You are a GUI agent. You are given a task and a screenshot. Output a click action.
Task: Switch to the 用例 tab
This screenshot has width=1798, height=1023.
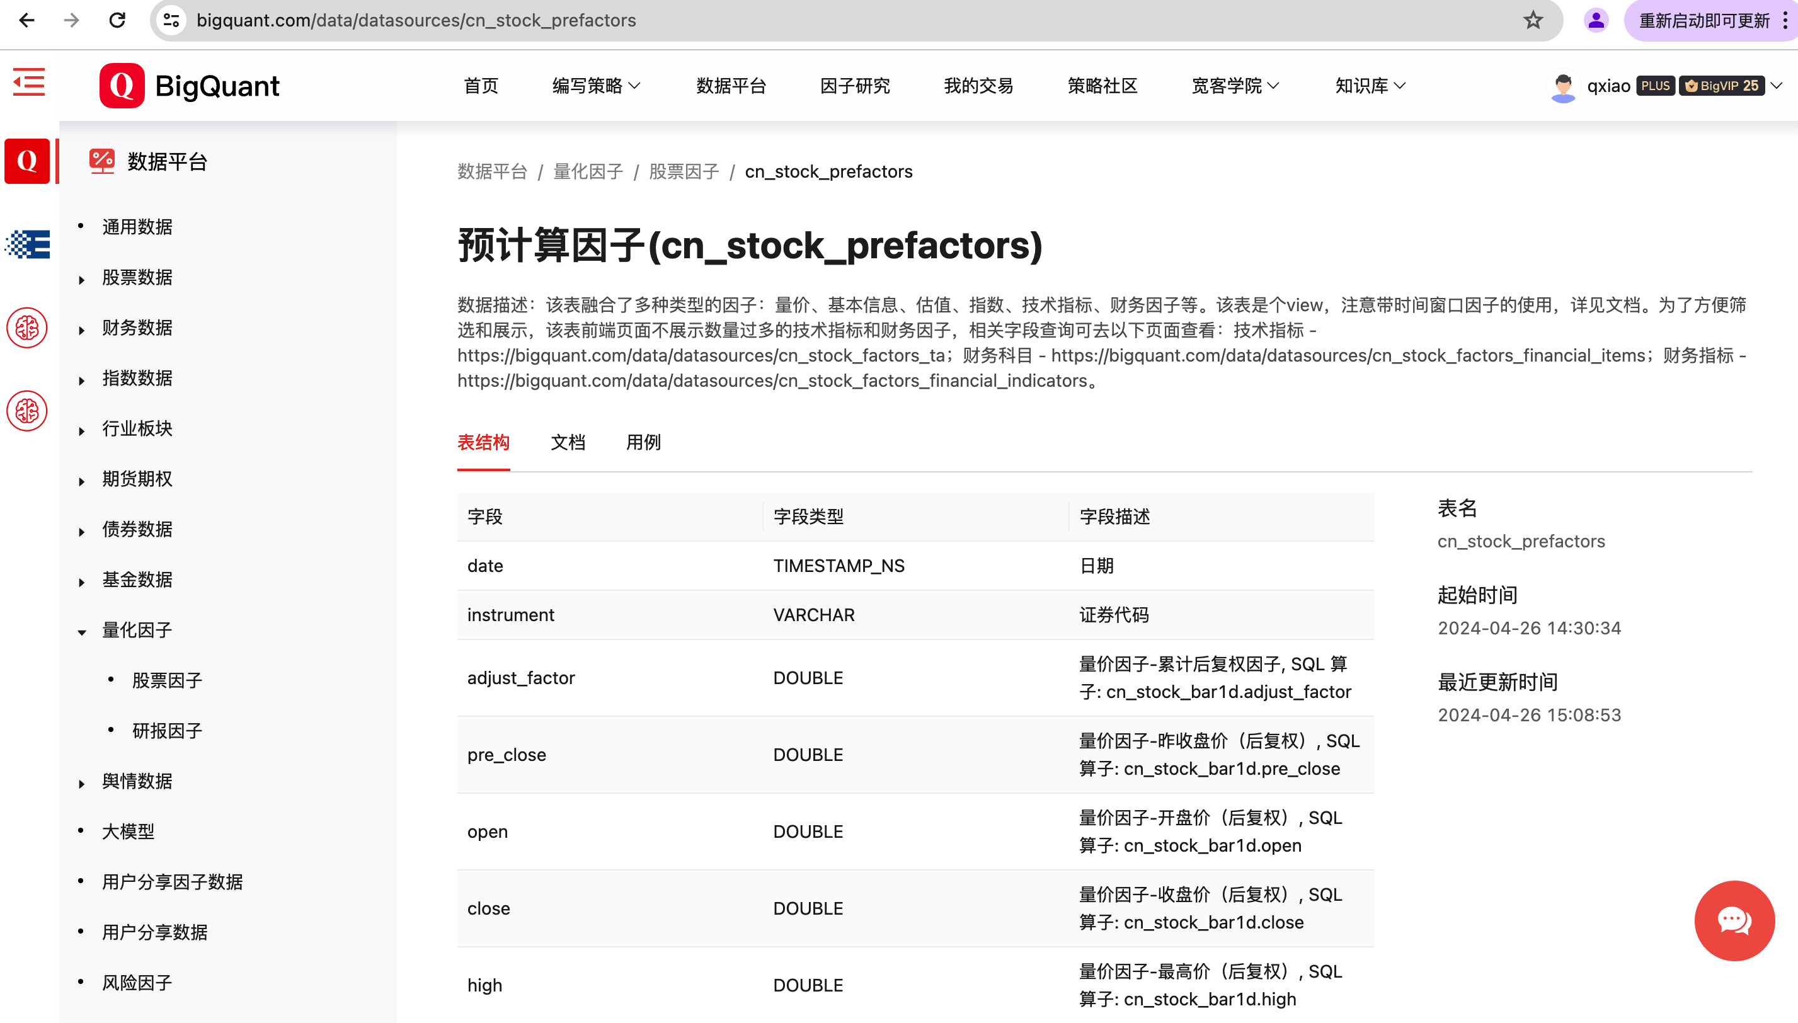[643, 443]
